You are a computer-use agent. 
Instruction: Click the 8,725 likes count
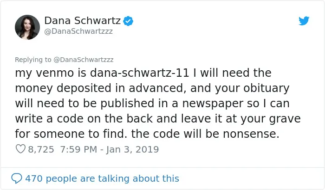tap(41, 149)
